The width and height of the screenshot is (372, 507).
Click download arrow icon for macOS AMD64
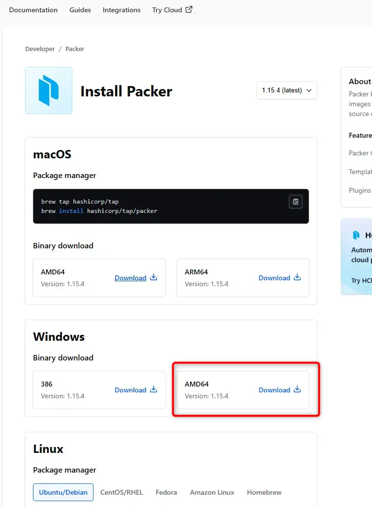[x=154, y=277]
